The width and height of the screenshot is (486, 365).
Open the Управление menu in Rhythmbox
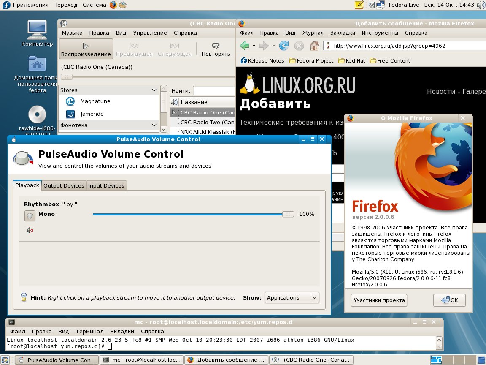[x=150, y=33]
